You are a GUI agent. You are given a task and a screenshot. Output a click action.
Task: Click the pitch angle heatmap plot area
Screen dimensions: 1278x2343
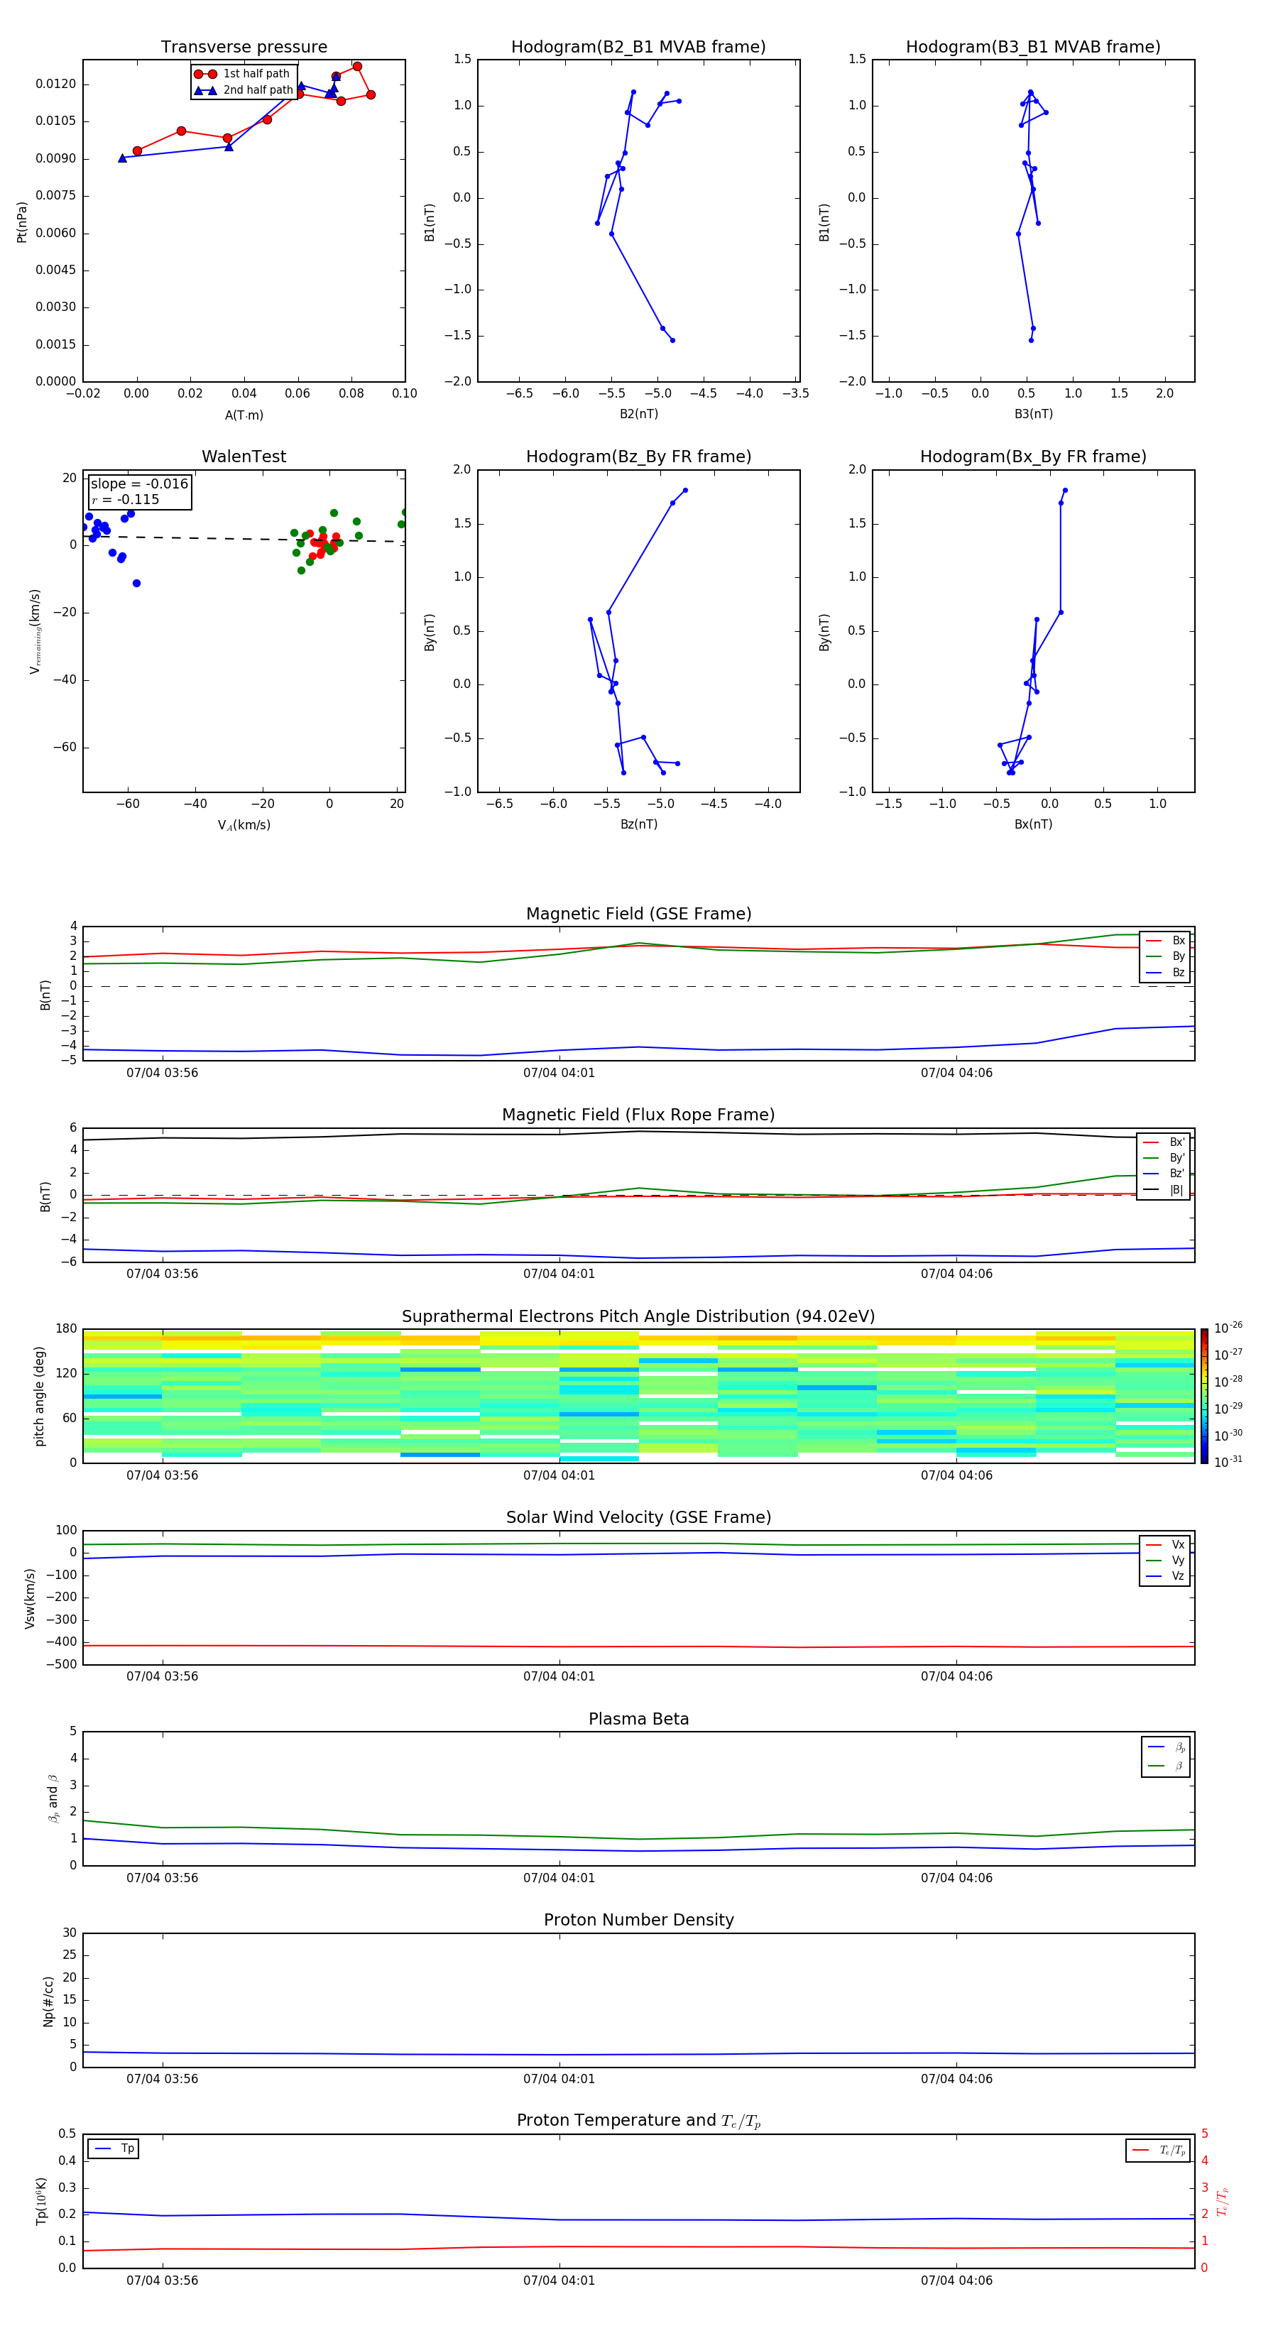(x=638, y=1396)
